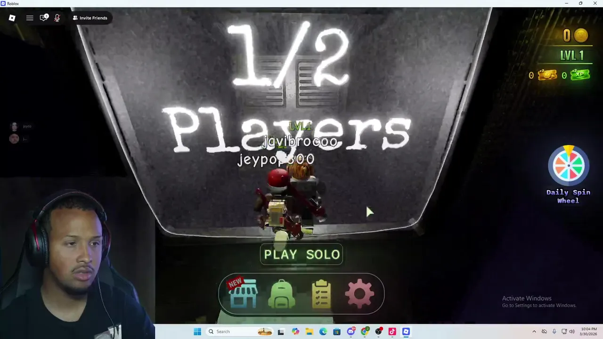The width and height of the screenshot is (603, 339).
Task: Click the gold coin counter icon
Action: pyautogui.click(x=581, y=35)
